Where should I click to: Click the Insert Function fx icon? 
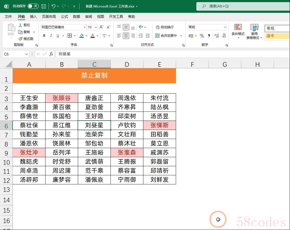(x=51, y=54)
